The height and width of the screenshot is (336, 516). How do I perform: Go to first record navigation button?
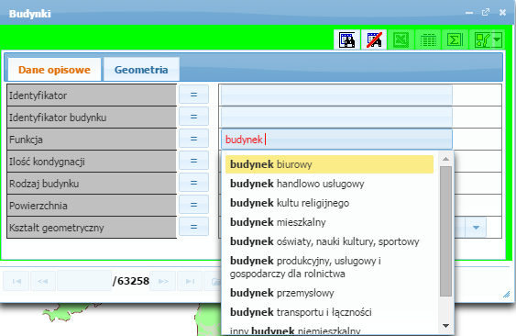click(x=16, y=281)
